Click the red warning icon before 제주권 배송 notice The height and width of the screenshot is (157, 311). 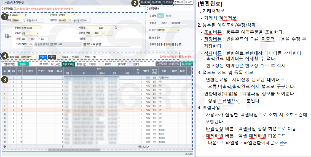[161, 57]
